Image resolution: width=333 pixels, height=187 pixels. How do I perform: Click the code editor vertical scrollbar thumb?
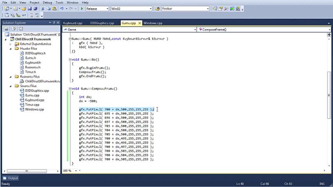coord(329,95)
